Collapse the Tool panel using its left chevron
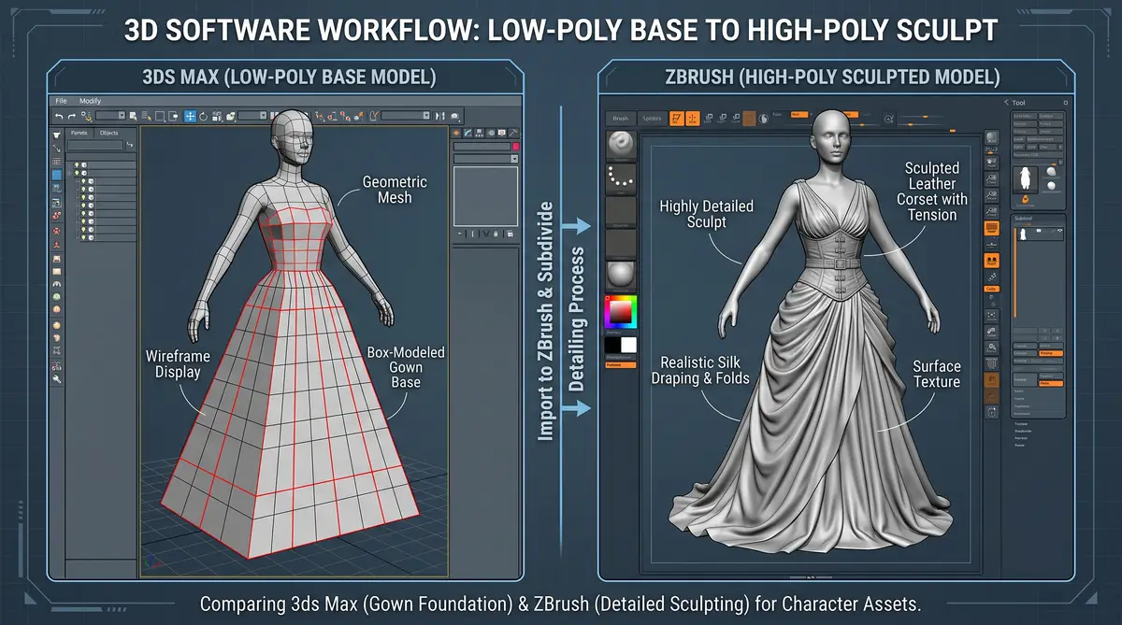This screenshot has width=1122, height=625. pos(1006,103)
